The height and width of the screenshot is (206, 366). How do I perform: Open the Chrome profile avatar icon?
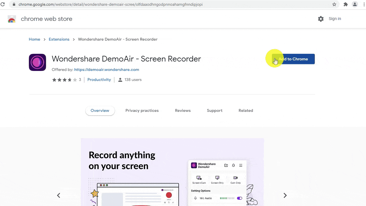(x=355, y=4)
